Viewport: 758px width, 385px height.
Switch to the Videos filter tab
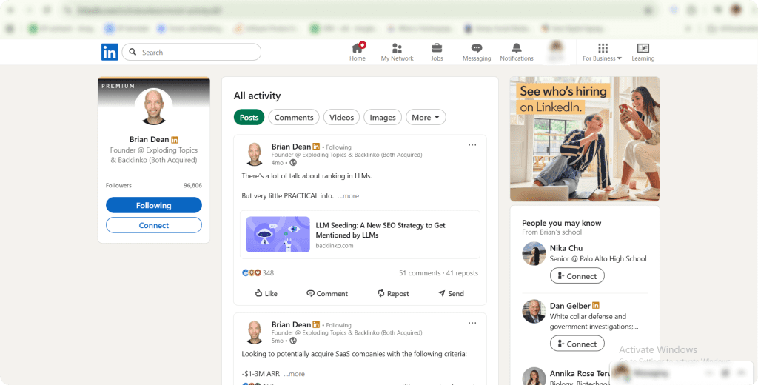tap(342, 117)
